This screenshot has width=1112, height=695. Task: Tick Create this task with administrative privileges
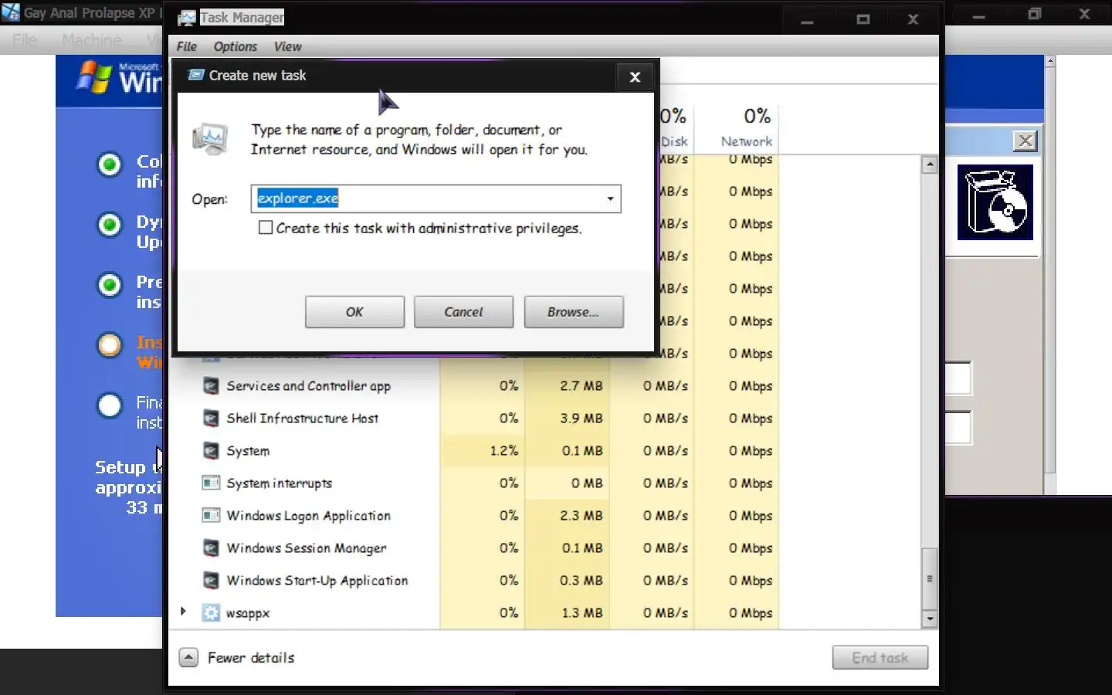[x=266, y=228]
